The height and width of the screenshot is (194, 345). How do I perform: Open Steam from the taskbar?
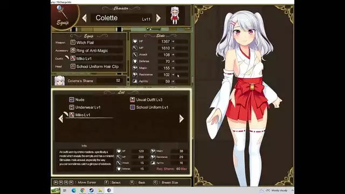[x=91, y=190]
